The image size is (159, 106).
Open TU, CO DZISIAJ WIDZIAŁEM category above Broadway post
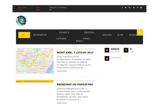point(72,81)
